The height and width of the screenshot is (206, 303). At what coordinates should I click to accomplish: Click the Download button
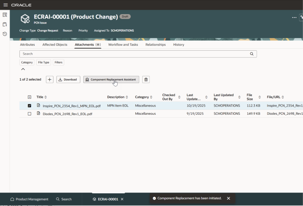tap(68, 79)
